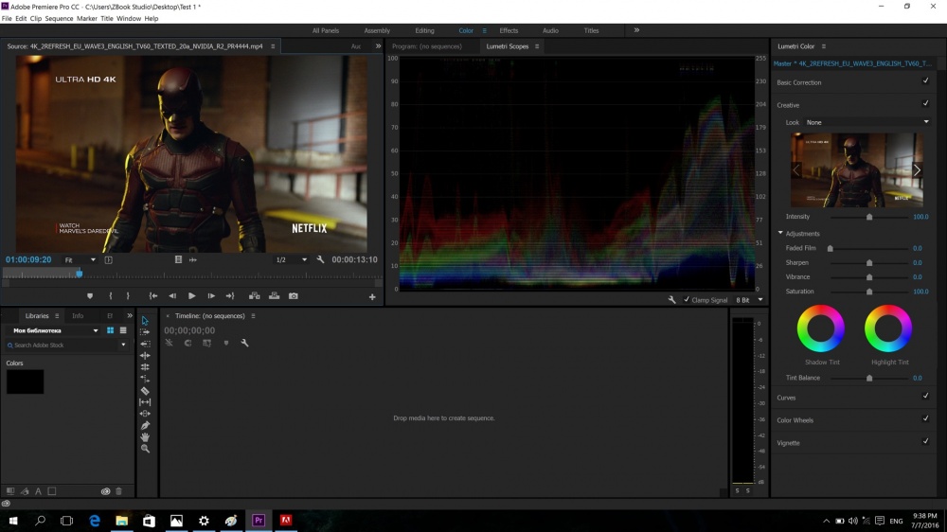Disable the Basic Correction checkbox
Viewport: 947px width, 532px height.
925,81
